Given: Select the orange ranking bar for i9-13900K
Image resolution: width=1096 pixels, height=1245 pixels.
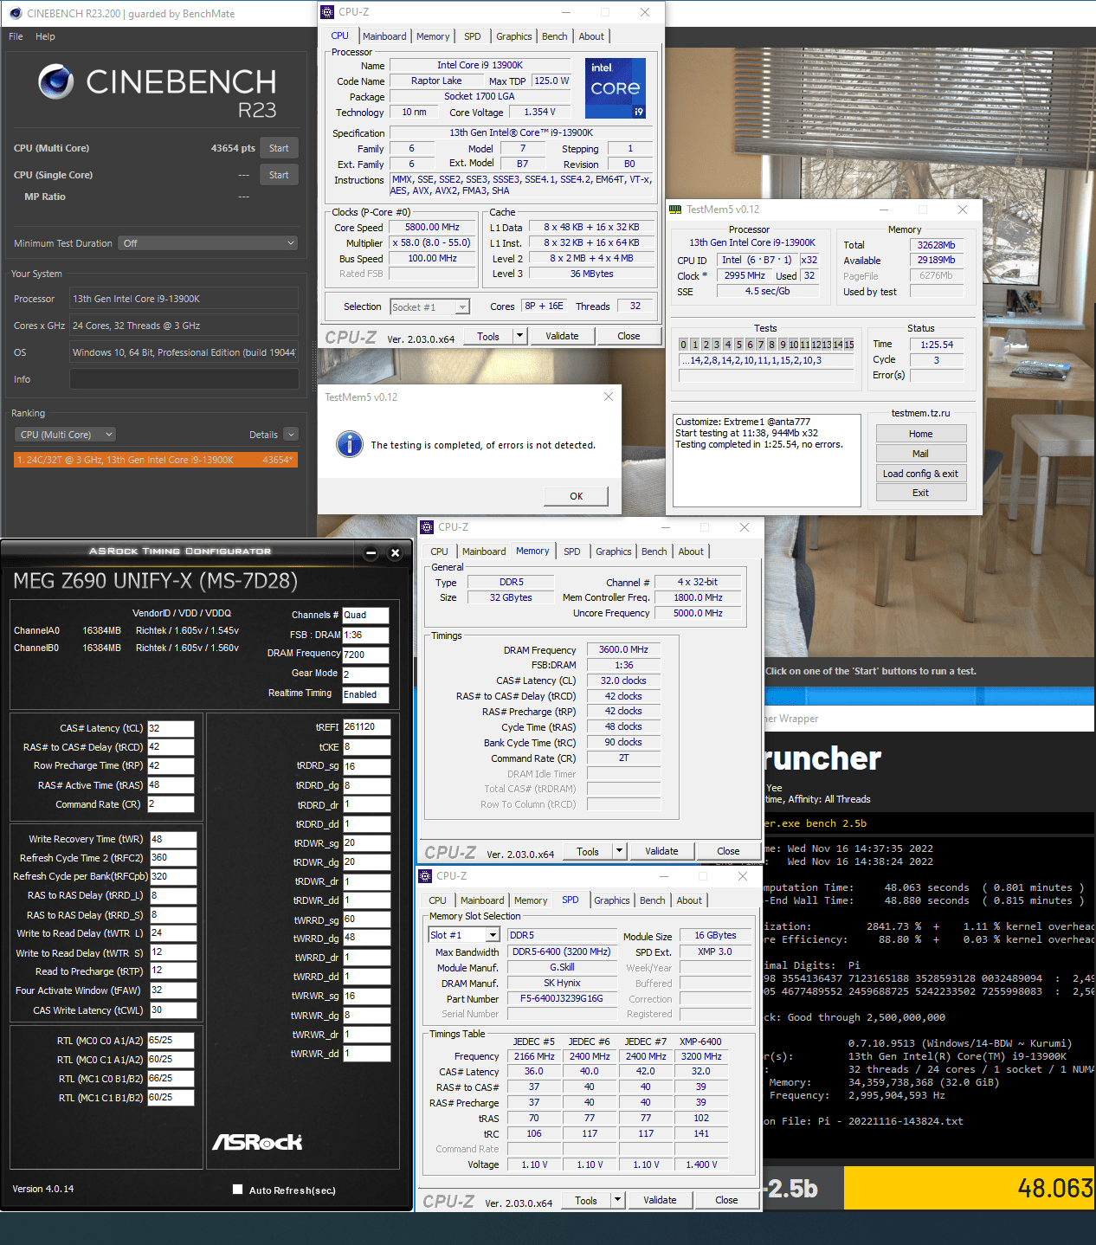Looking at the screenshot, I should coord(157,460).
